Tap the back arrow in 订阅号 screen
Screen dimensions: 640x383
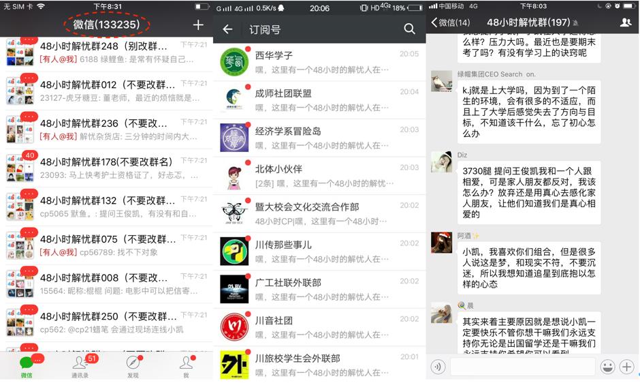[228, 29]
